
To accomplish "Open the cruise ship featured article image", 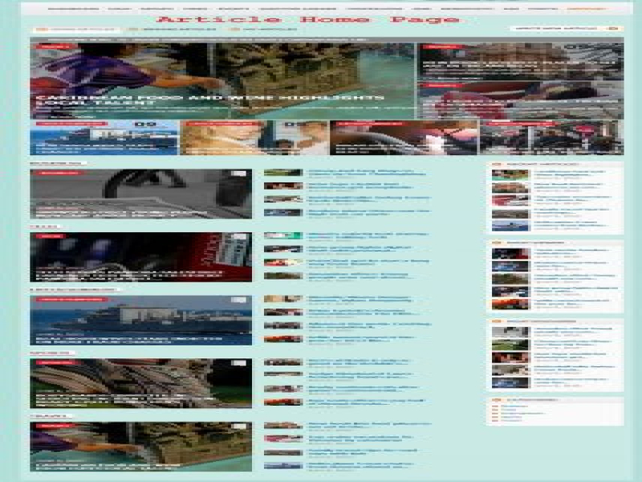I will tap(140, 319).
